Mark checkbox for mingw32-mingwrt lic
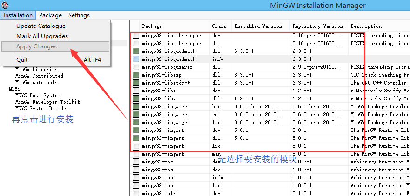This screenshot has height=196, width=410. point(136,146)
